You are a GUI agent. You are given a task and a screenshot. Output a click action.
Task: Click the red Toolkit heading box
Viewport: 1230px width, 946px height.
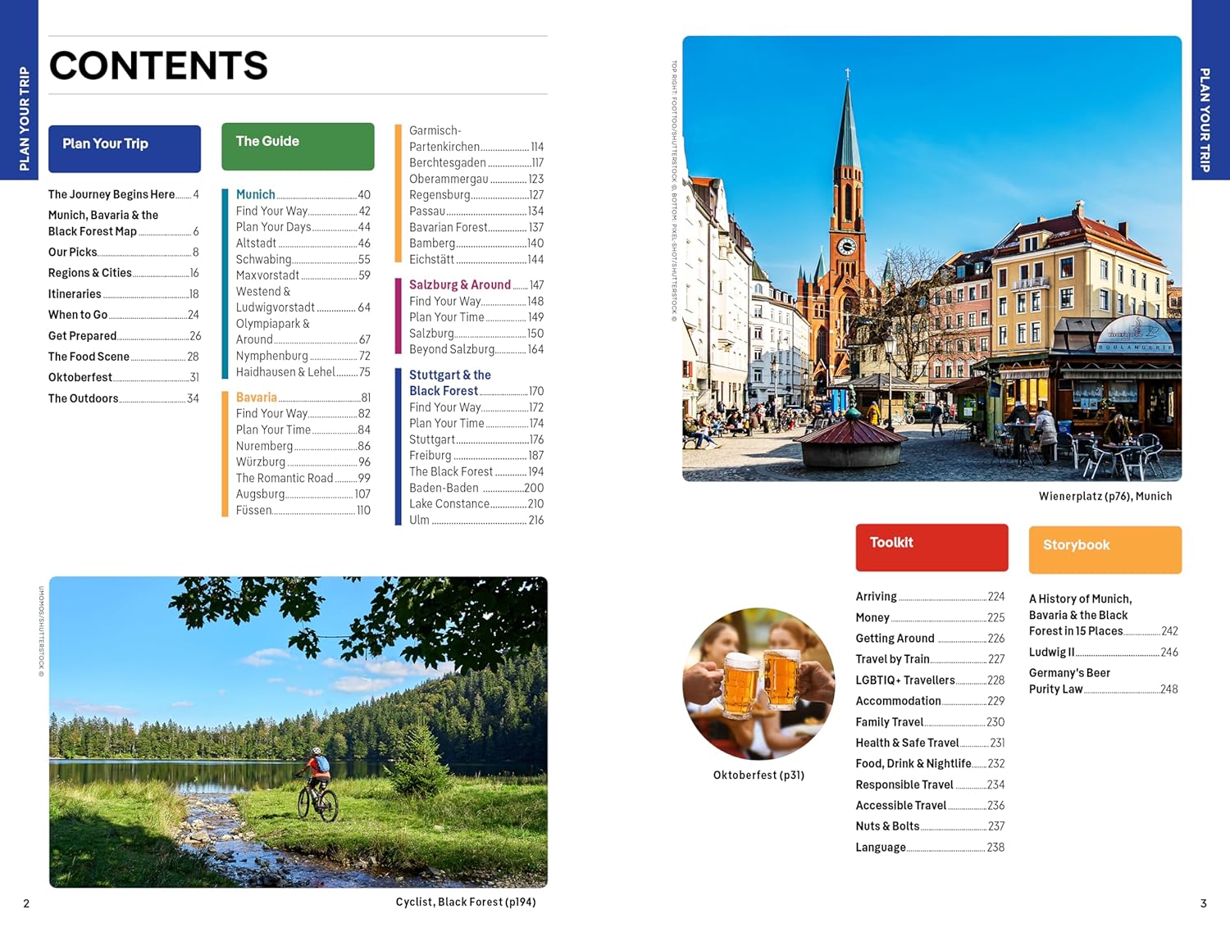click(932, 547)
